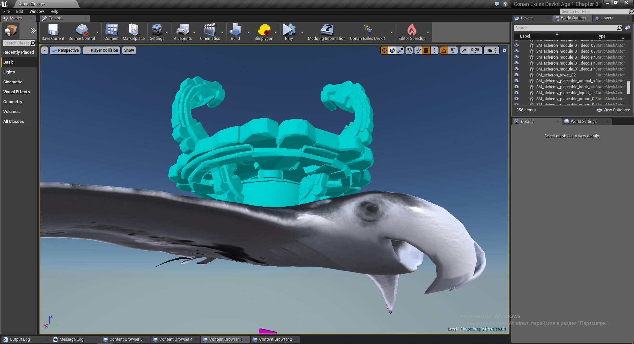Click the Perspective view mode button
This screenshot has height=344, width=634.
point(65,50)
